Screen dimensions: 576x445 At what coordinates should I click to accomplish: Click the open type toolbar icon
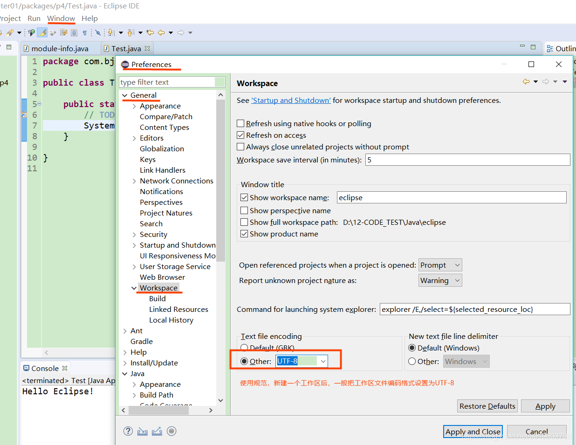click(x=31, y=33)
